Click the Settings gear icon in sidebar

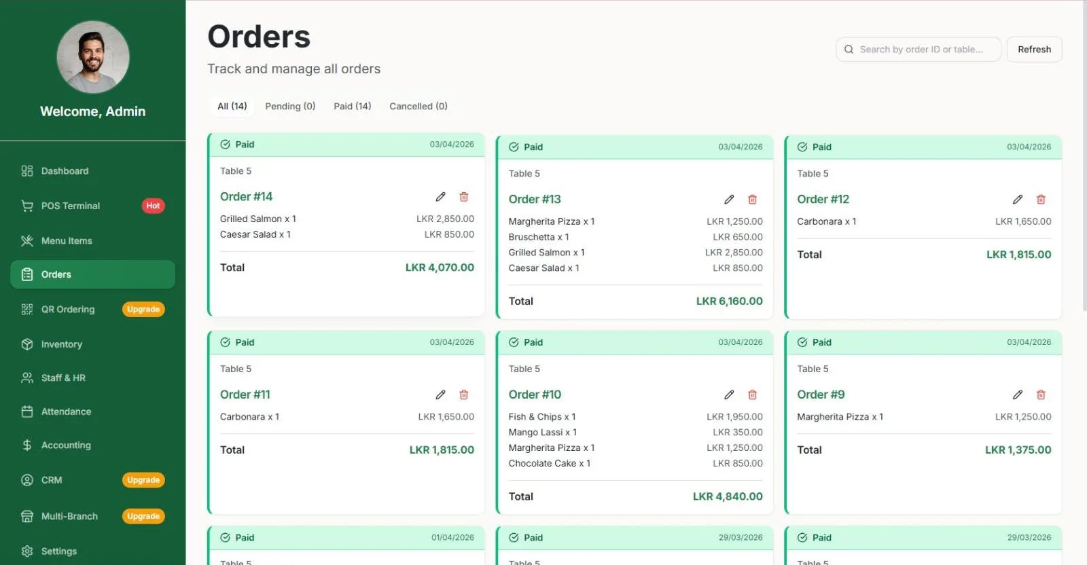coord(27,551)
